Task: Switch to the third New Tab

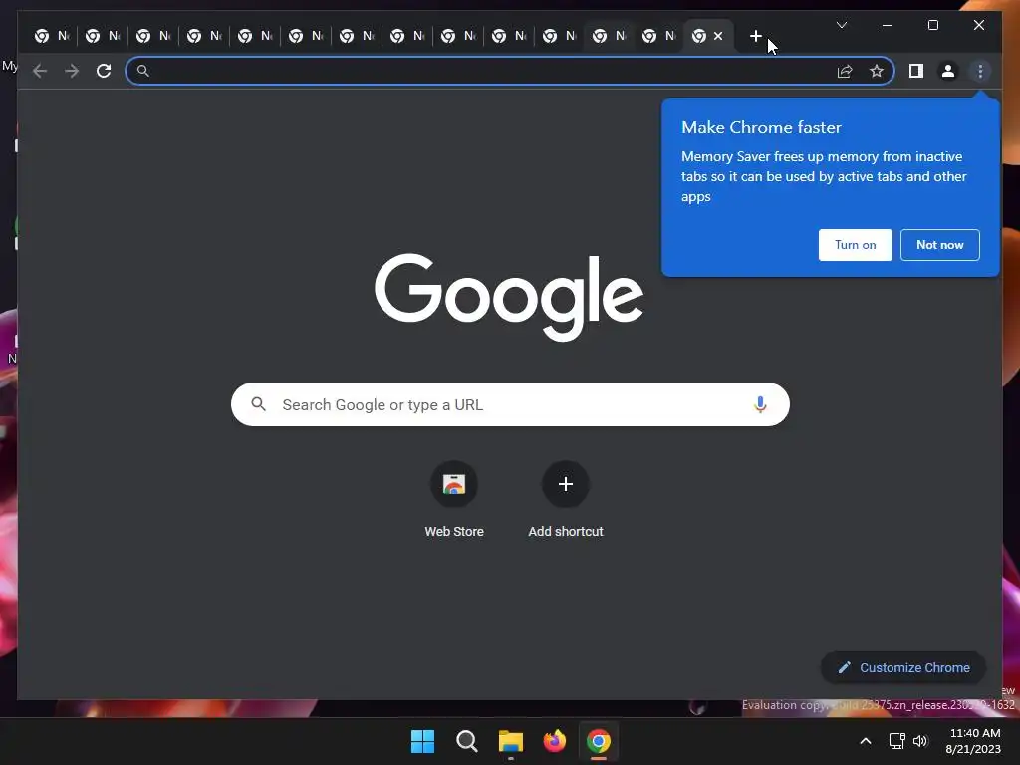Action: click(153, 37)
